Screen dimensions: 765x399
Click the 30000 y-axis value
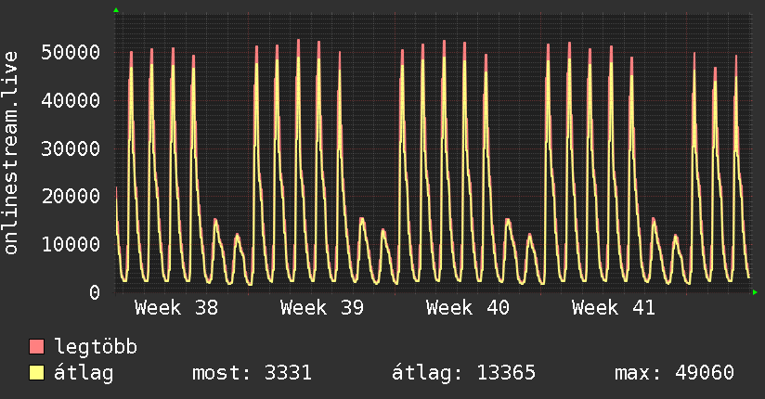71,148
